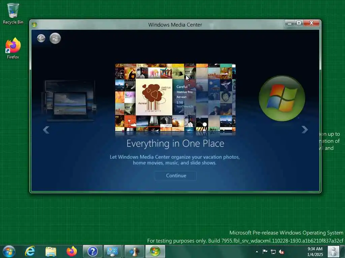Go back with Media Center back arrow
Screen dimensions: 345x258
coord(41,38)
